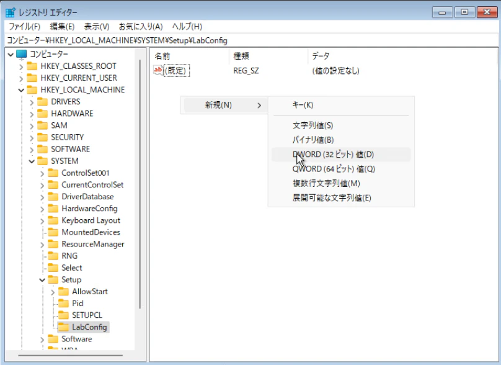Click the Select folder icon
The height and width of the screenshot is (365, 501).
(53, 268)
